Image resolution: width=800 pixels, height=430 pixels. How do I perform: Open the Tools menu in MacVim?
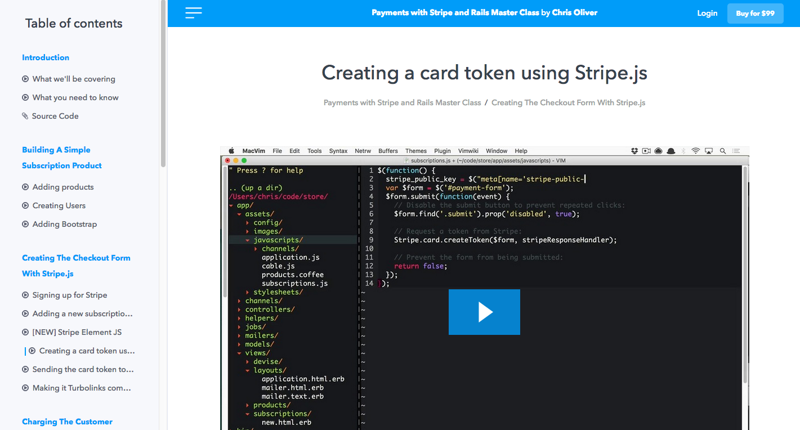(x=315, y=151)
